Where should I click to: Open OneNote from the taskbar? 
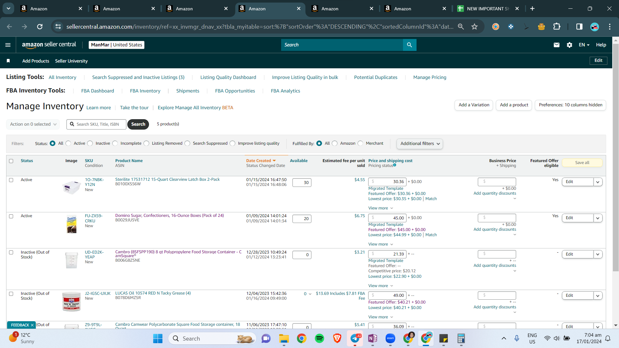(372, 338)
